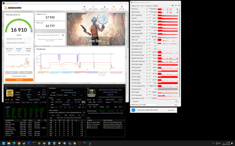Open BENCHMARKS in 3DMark navigation
Image resolution: width=235 pixels, height=146 pixels.
point(93,8)
